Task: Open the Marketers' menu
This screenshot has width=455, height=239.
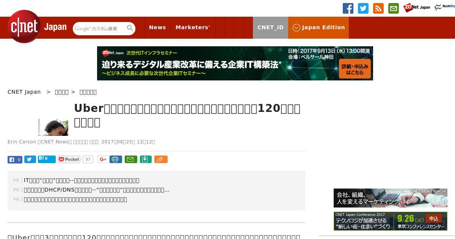Action: [x=193, y=27]
